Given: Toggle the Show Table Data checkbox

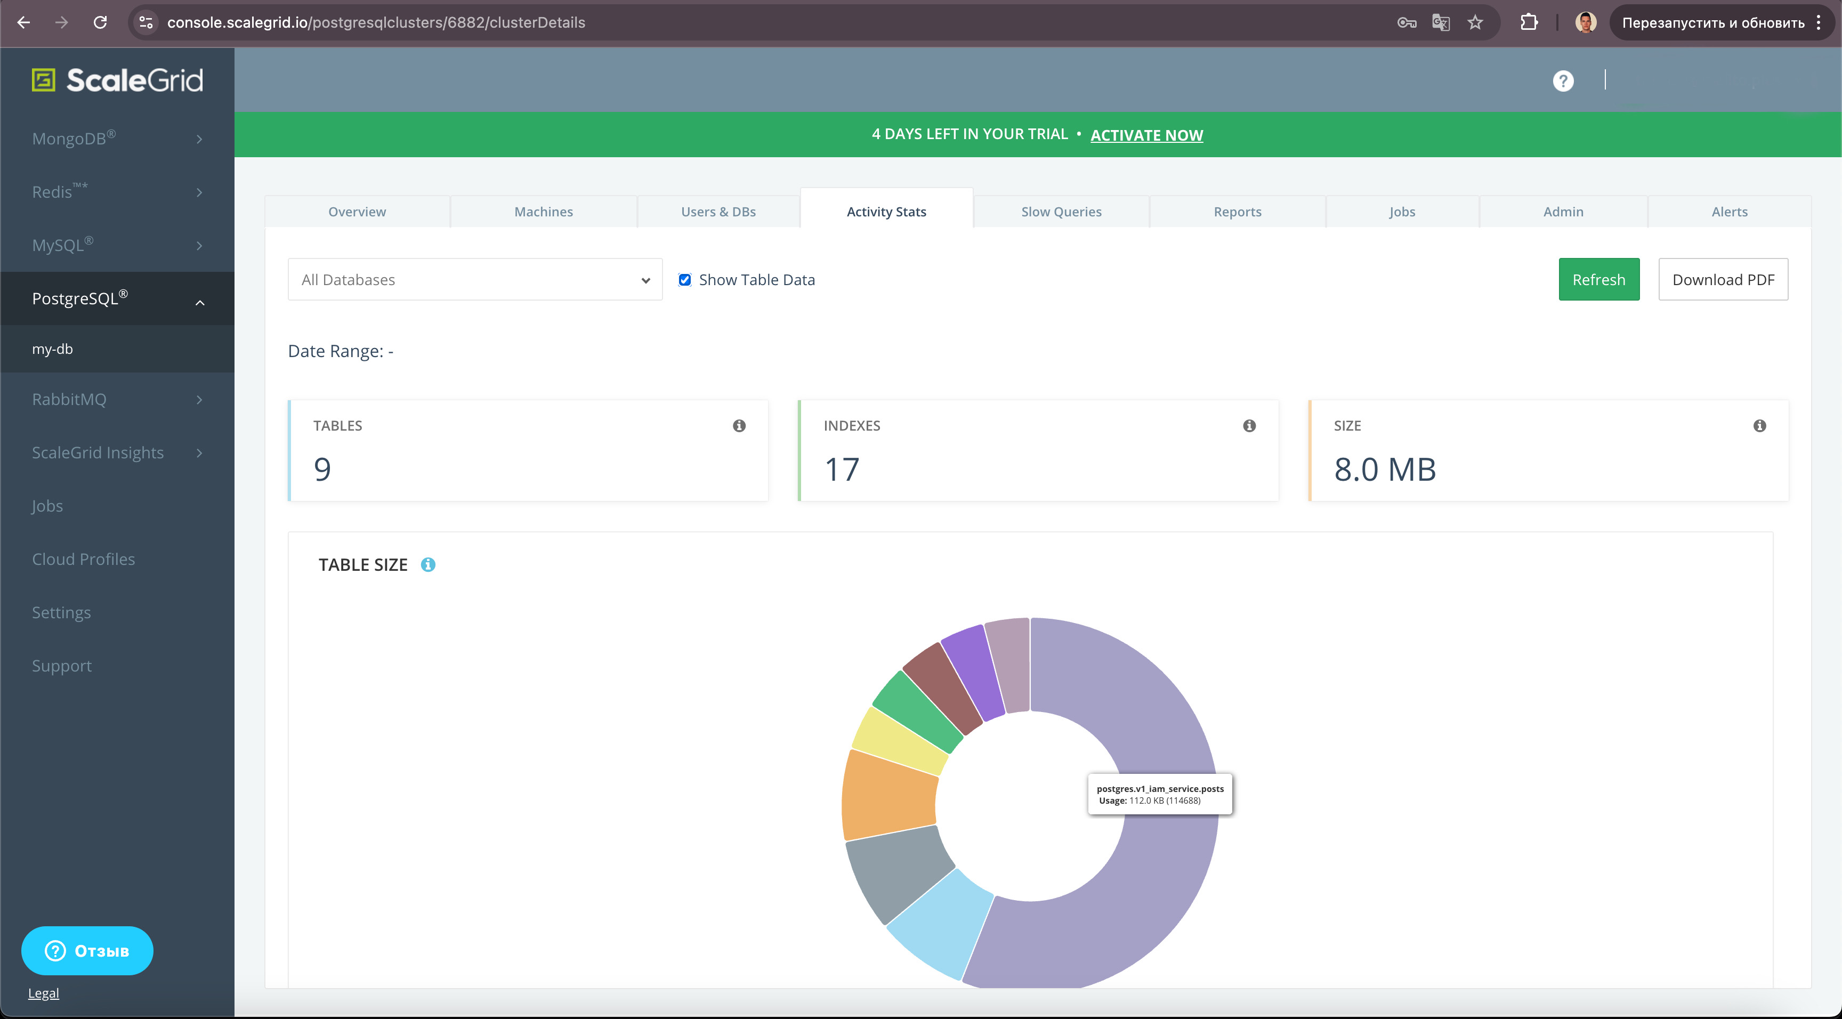Looking at the screenshot, I should pyautogui.click(x=684, y=280).
